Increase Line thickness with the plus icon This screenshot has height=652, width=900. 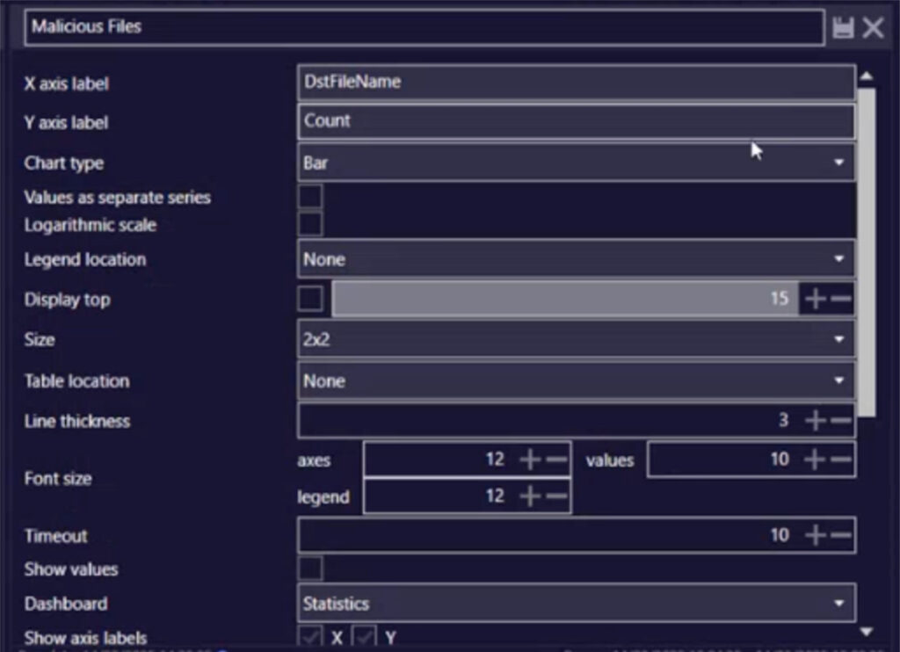[x=815, y=420]
